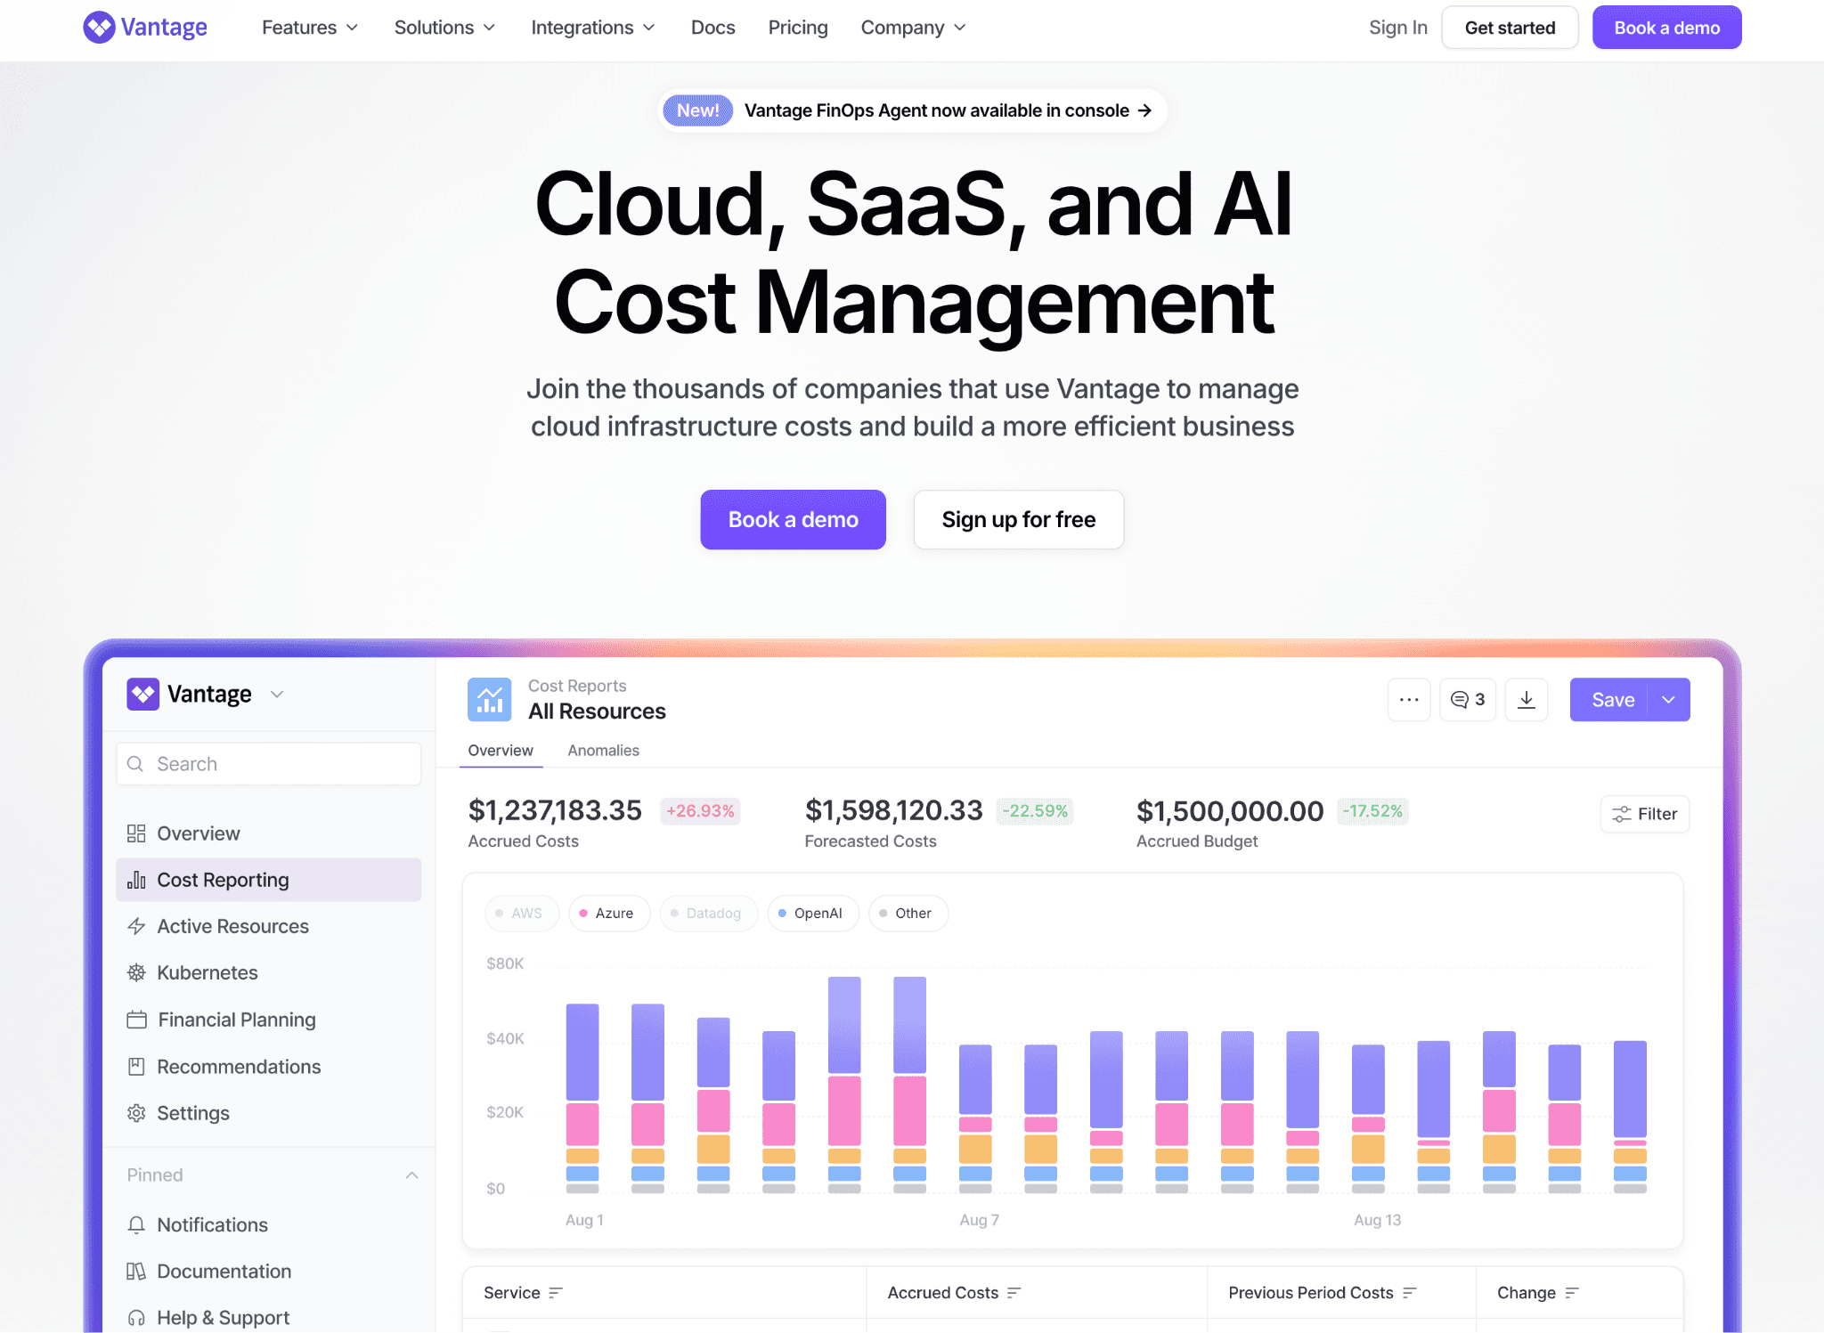Select Kubernetes in the sidebar menu
1824x1333 pixels.
coord(268,972)
